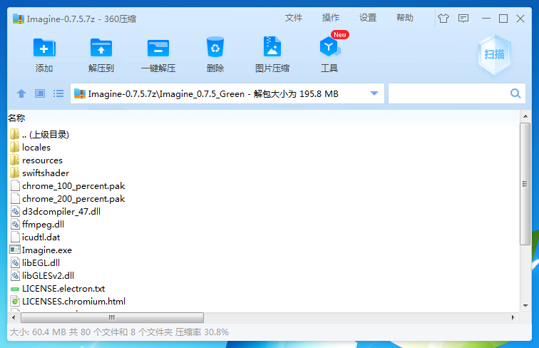Click the horizontal scrollbar thumb

[112, 317]
